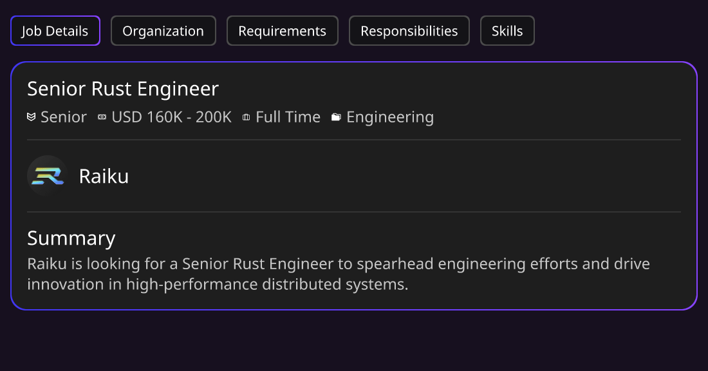The height and width of the screenshot is (371, 708).
Task: Click the divider line below the Raiku row
Action: coord(354,212)
